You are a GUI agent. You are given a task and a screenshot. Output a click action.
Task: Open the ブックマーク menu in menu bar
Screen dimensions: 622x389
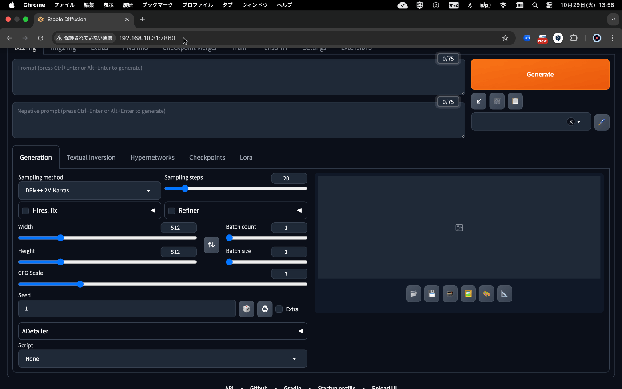coord(157,5)
